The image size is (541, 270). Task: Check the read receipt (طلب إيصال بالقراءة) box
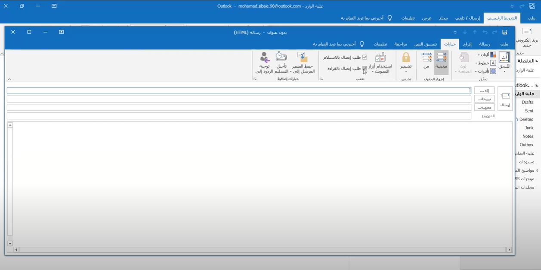pos(365,68)
